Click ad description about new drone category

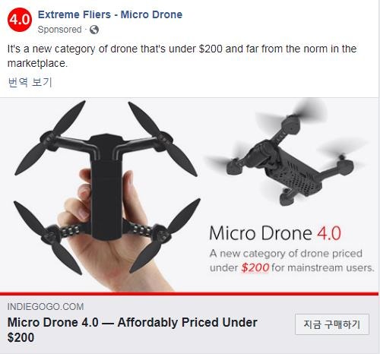tap(182, 56)
